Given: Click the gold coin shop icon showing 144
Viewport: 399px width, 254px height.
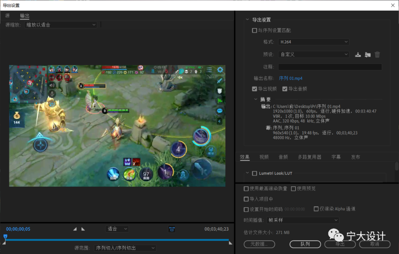Looking at the screenshot, I should coord(17,118).
